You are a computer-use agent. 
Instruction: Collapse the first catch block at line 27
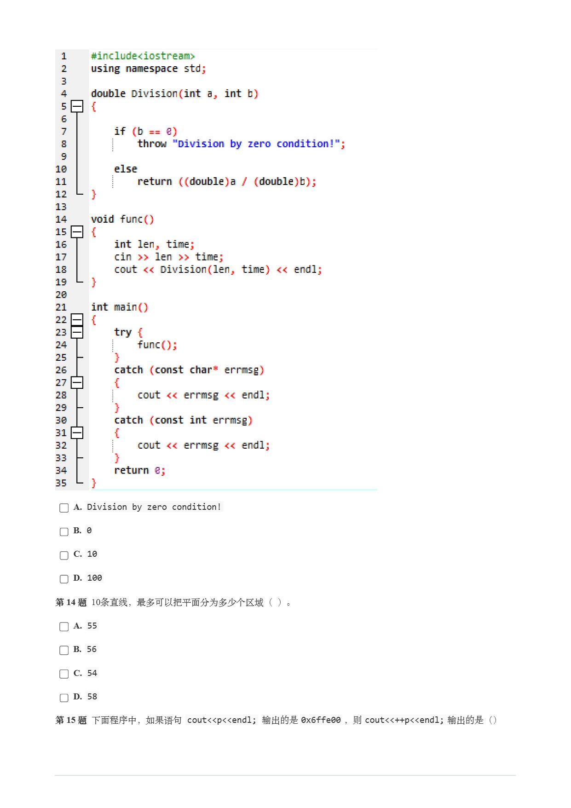coord(77,382)
